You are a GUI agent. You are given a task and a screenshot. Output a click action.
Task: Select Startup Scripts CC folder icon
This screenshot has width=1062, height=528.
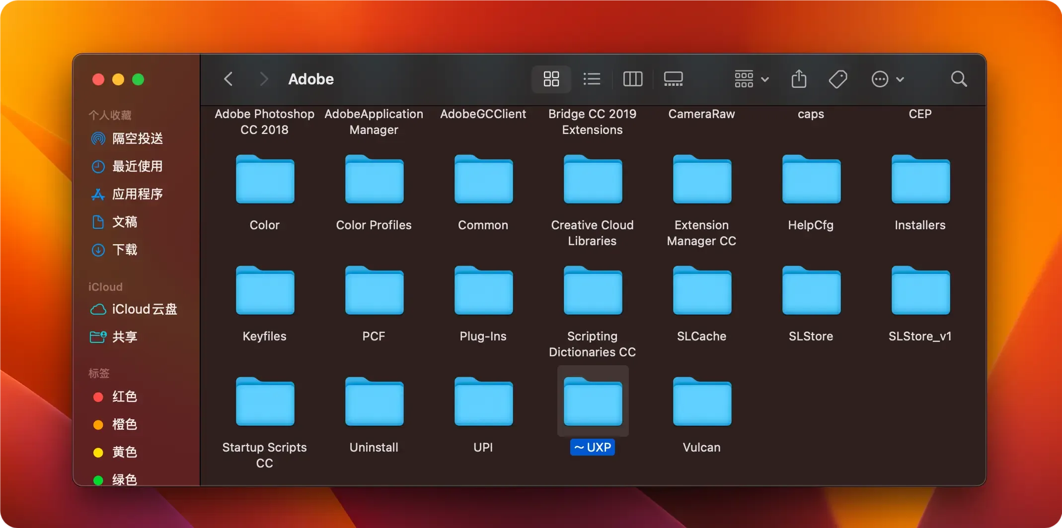pos(265,401)
